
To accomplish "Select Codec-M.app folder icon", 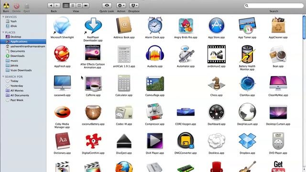I will 124,112.
